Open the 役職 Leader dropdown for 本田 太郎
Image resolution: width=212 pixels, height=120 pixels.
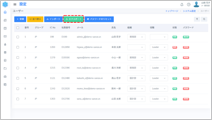tap(159, 47)
